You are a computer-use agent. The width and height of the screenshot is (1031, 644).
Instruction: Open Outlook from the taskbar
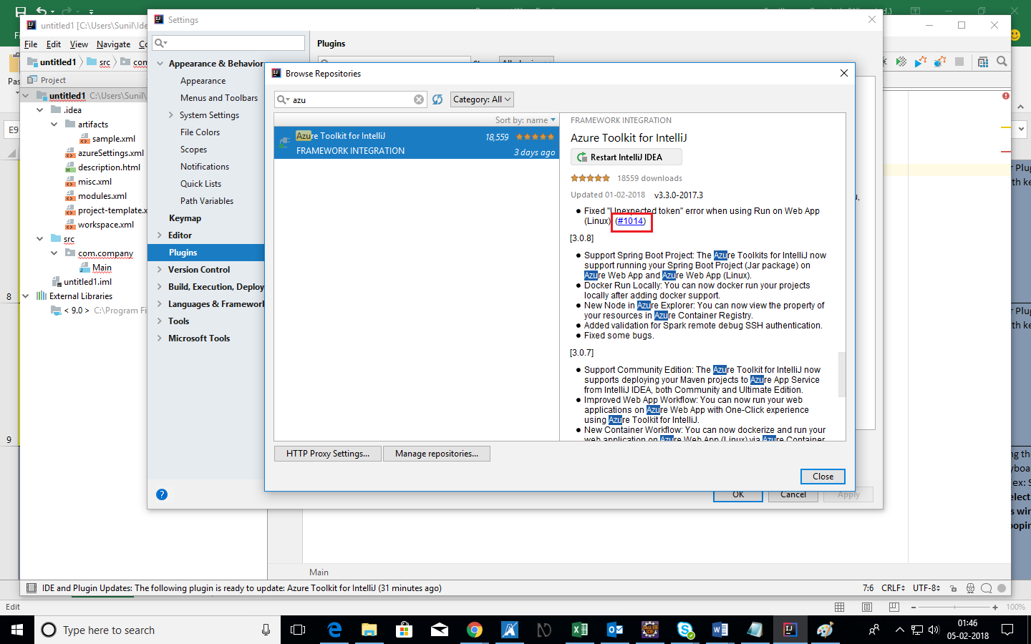point(614,630)
